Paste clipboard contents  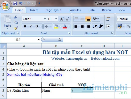coord(7,19)
